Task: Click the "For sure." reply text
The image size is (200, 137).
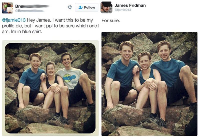Action: [x=110, y=20]
